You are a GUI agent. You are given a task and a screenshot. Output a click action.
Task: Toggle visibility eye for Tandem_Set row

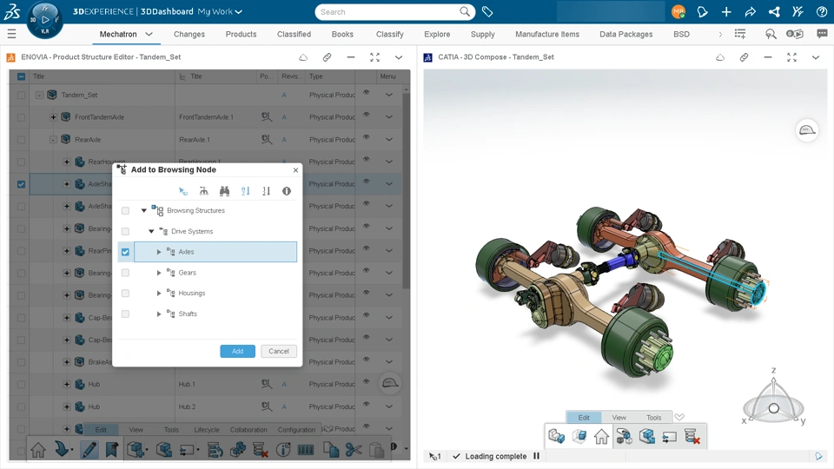point(367,93)
